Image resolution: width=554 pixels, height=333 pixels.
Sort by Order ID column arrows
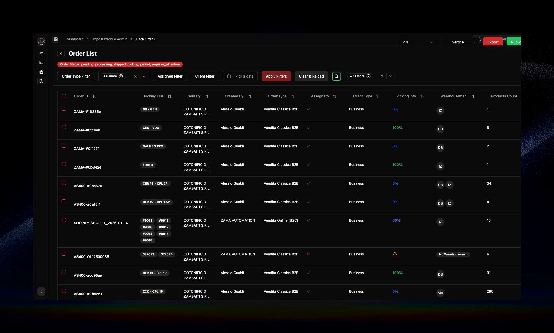tap(94, 96)
